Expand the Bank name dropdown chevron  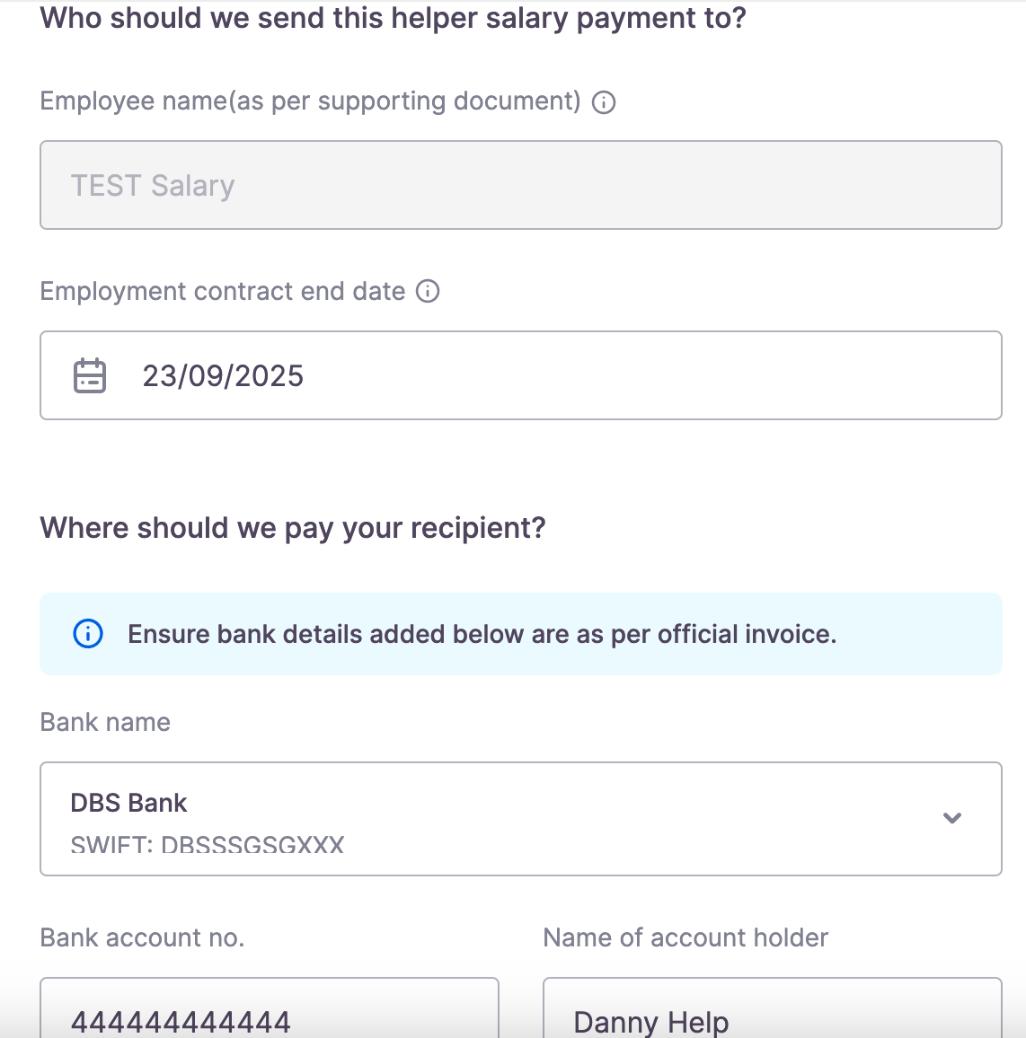951,818
